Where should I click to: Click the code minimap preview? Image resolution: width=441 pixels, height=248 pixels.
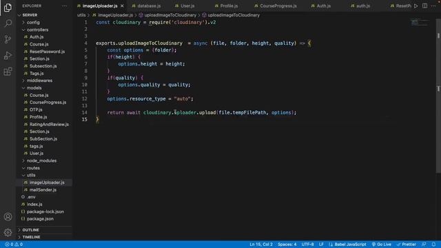(x=419, y=23)
